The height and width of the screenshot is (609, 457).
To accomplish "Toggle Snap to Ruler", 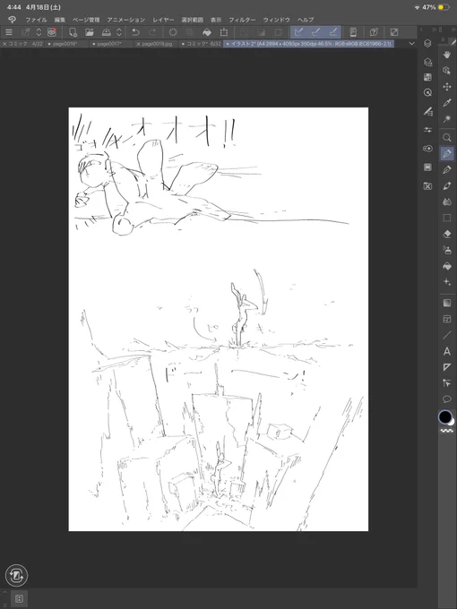I will pos(298,32).
